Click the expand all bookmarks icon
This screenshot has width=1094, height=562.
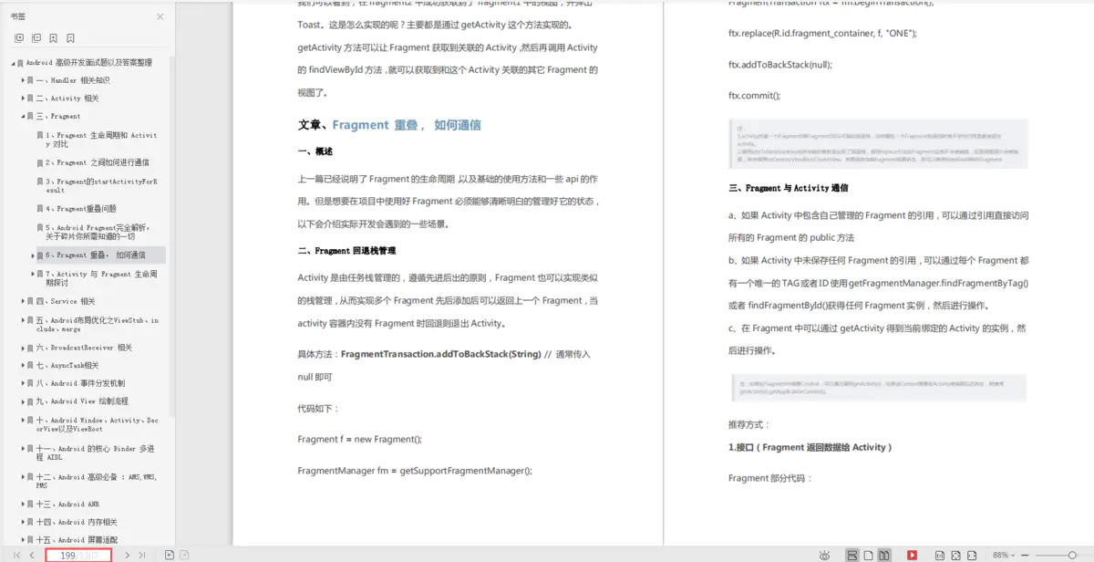19,38
